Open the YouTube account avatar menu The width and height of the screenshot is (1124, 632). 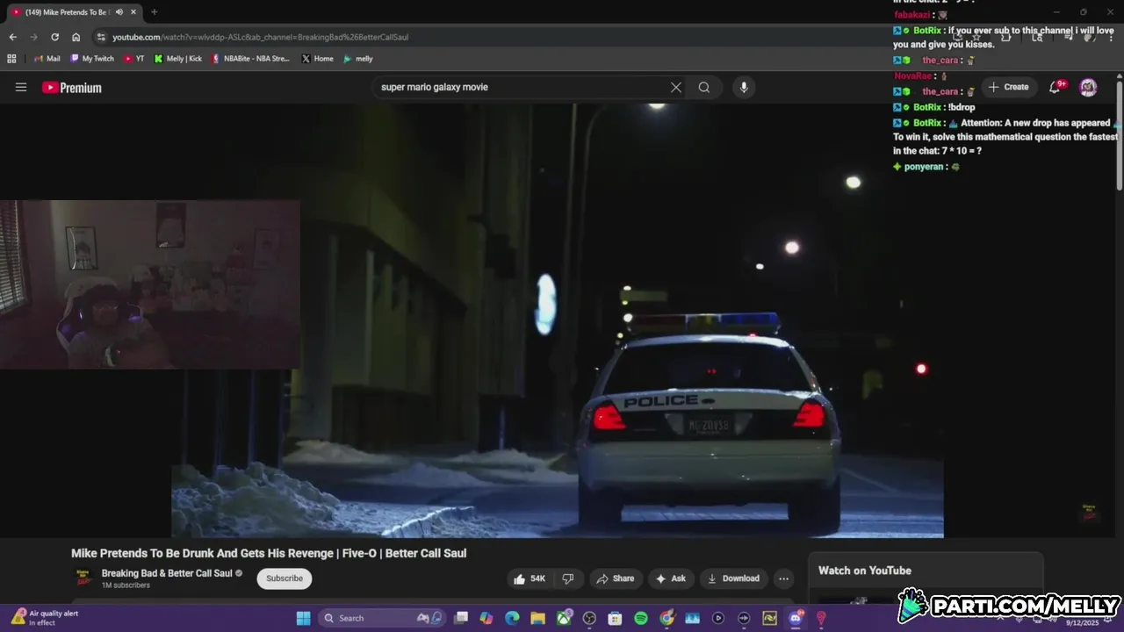pyautogui.click(x=1088, y=87)
